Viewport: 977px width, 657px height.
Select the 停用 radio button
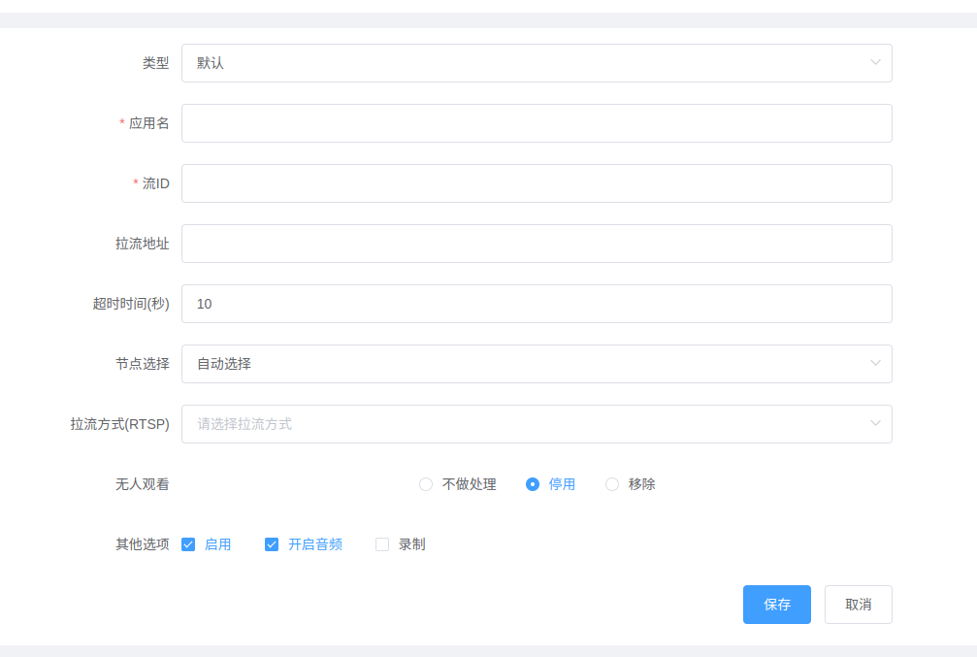[x=533, y=484]
